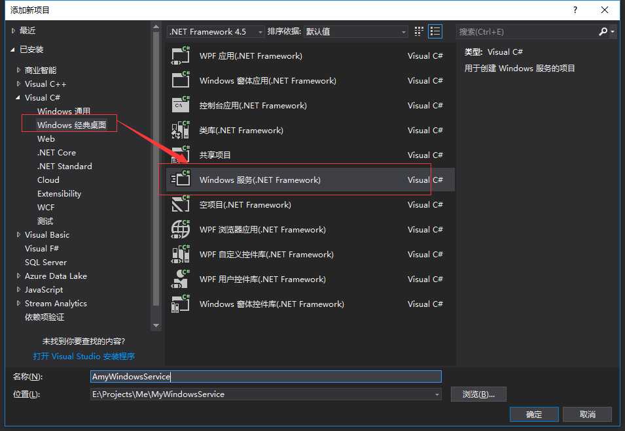Select the 测试 category
Viewport: 625px width, 431px height.
(45, 221)
